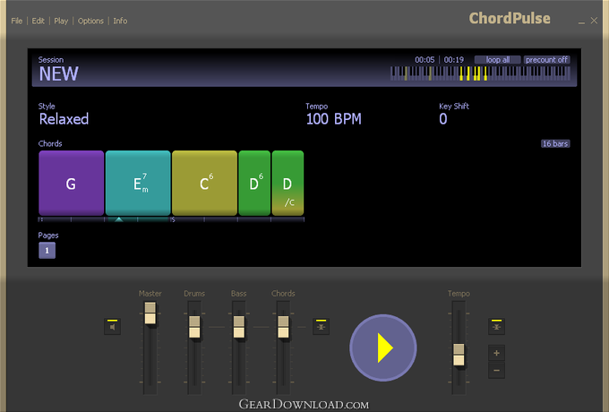Toggle the precount off button
609x412 pixels.
[x=546, y=60]
